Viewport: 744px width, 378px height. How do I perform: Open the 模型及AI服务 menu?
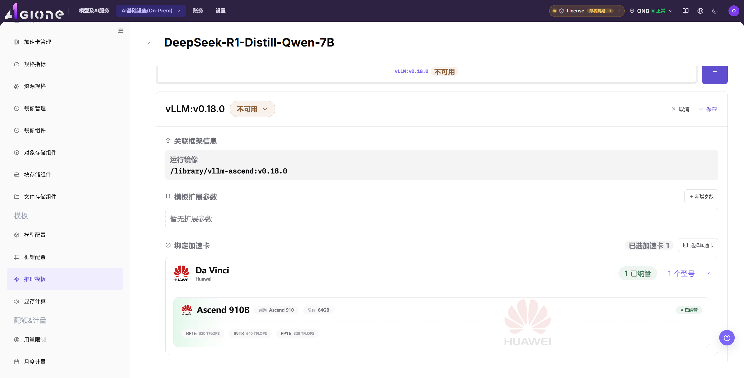click(94, 11)
